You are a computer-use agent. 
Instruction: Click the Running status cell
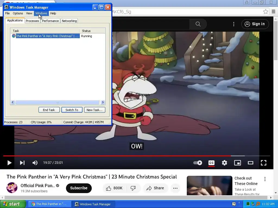87,36
